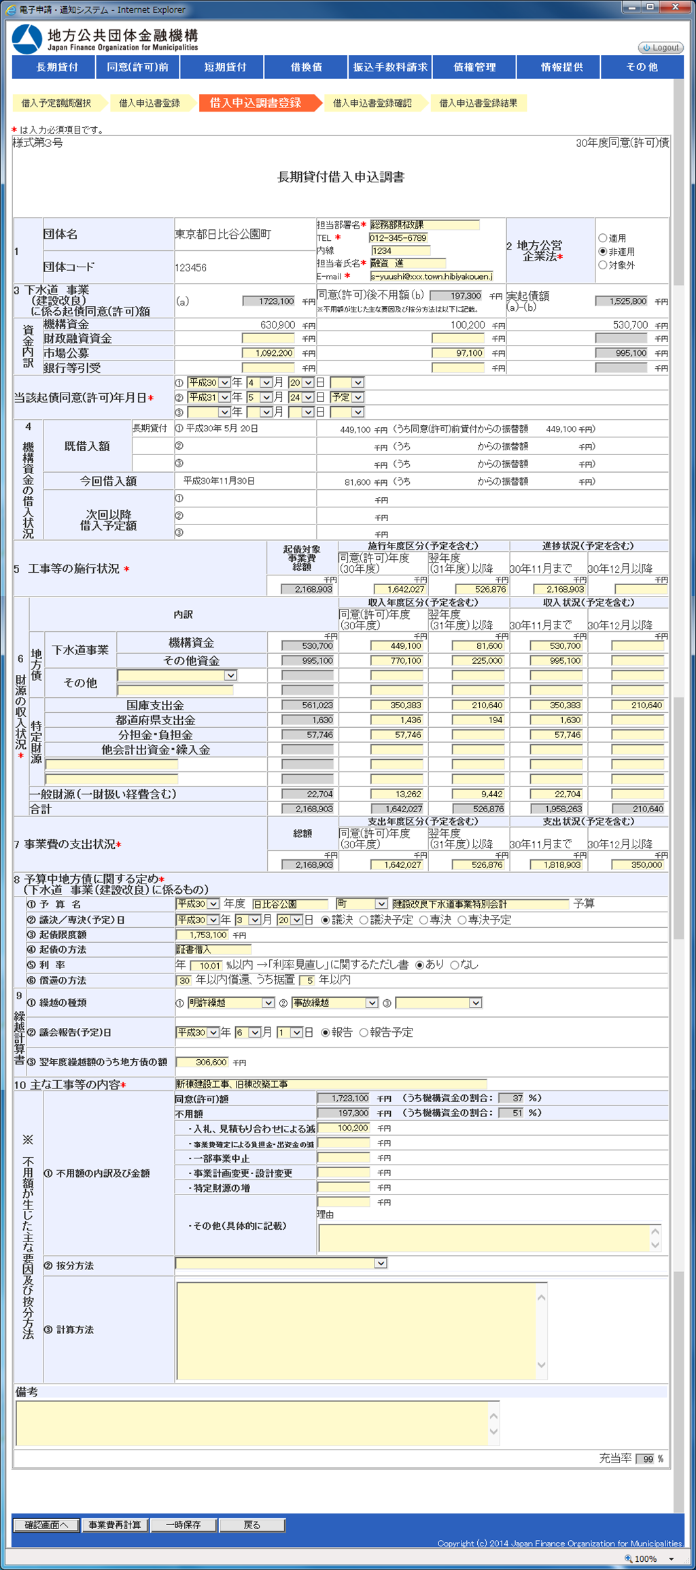Select 対象外 radio for 地方公営企業法
The image size is (696, 1570).
coord(603,265)
